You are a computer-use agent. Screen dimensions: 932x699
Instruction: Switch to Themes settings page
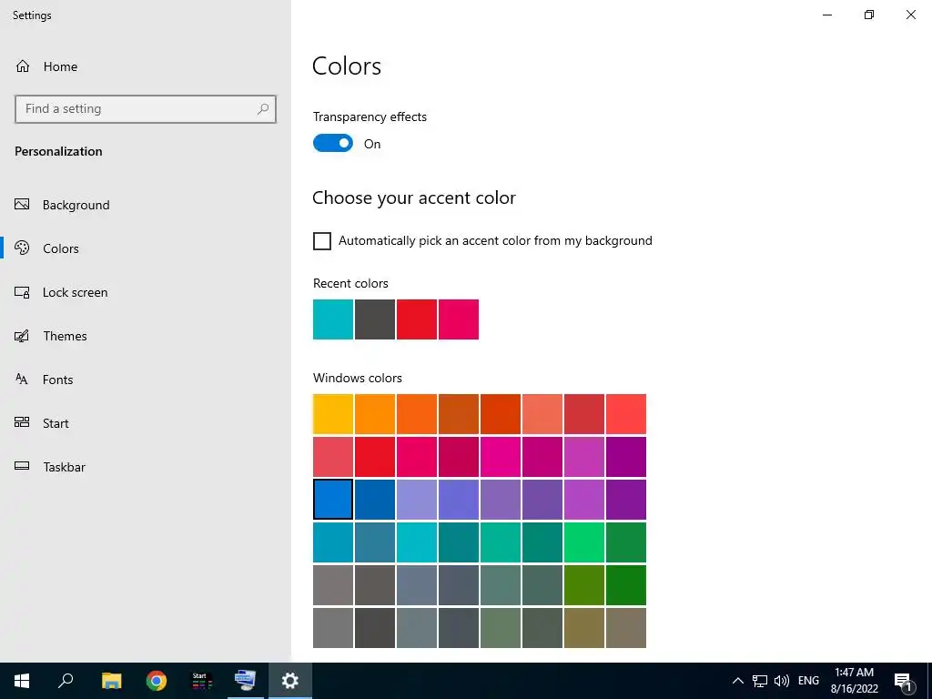point(65,336)
